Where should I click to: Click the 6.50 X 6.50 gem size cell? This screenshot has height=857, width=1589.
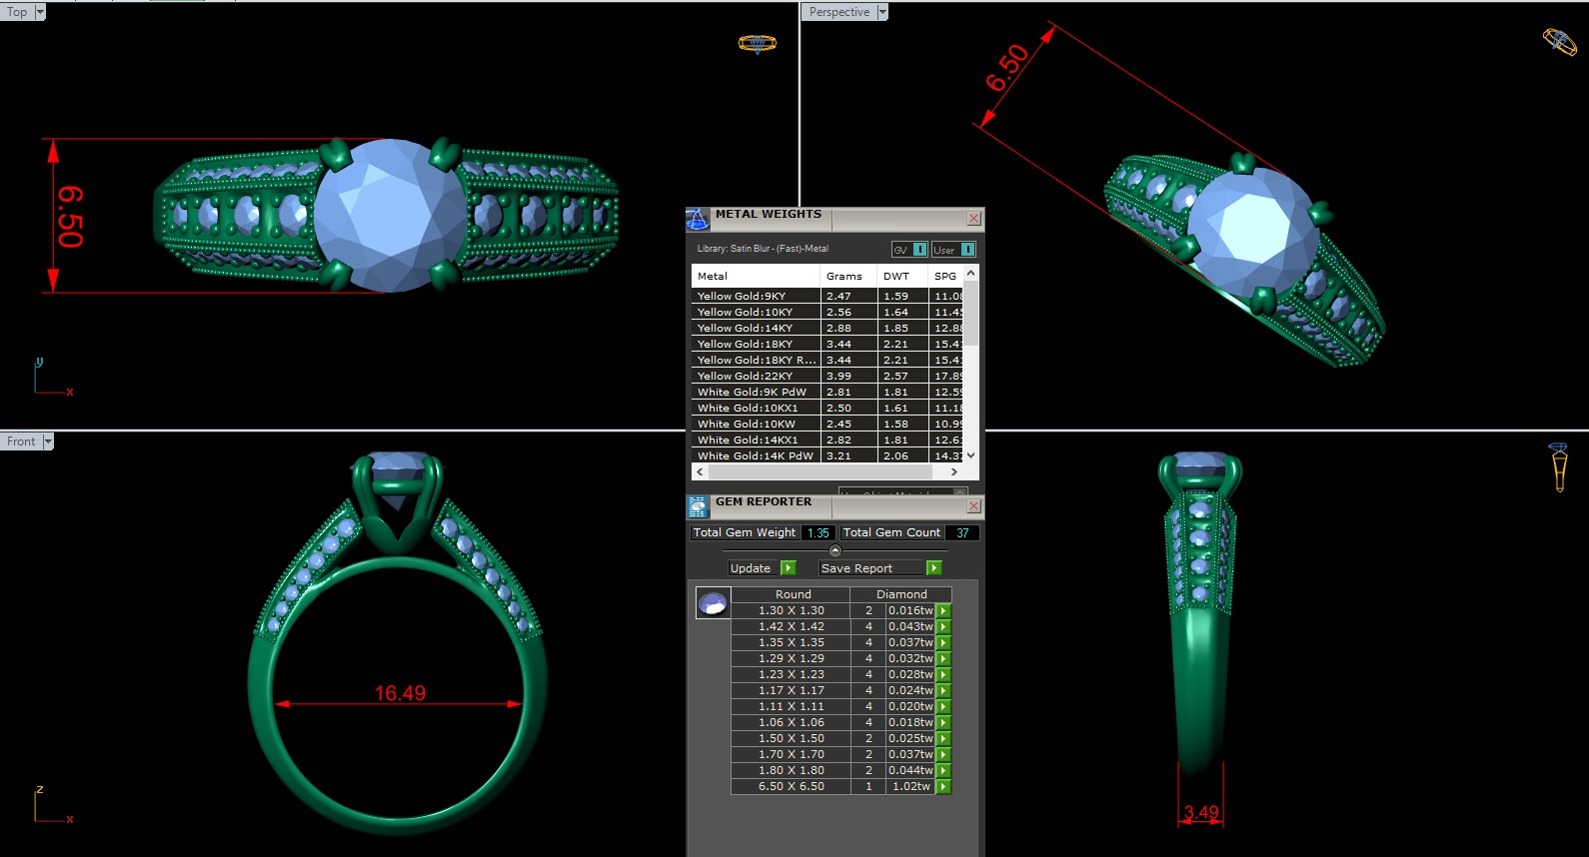(x=792, y=786)
